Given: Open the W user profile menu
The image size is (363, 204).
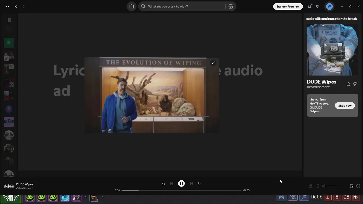Looking at the screenshot, I should [329, 7].
